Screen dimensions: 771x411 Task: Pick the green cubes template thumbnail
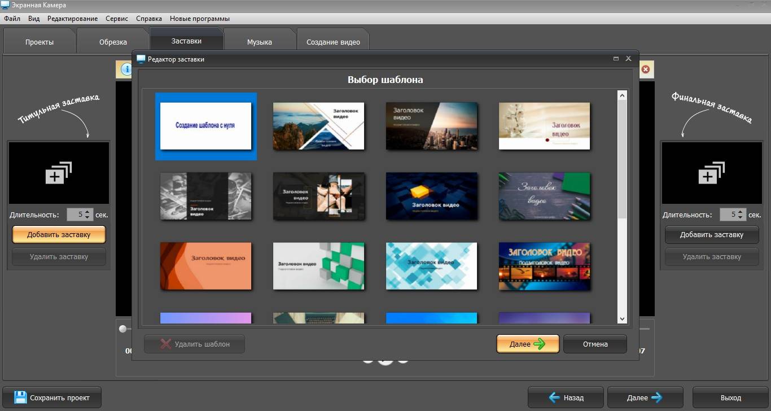[318, 266]
